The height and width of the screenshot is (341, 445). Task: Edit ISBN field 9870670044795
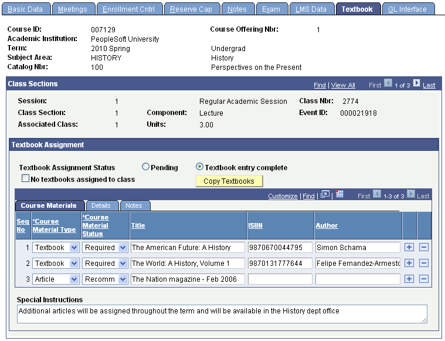pos(280,248)
